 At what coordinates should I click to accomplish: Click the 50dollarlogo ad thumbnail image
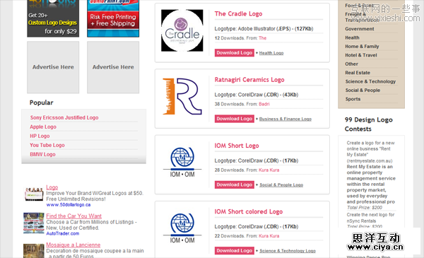click(x=34, y=194)
